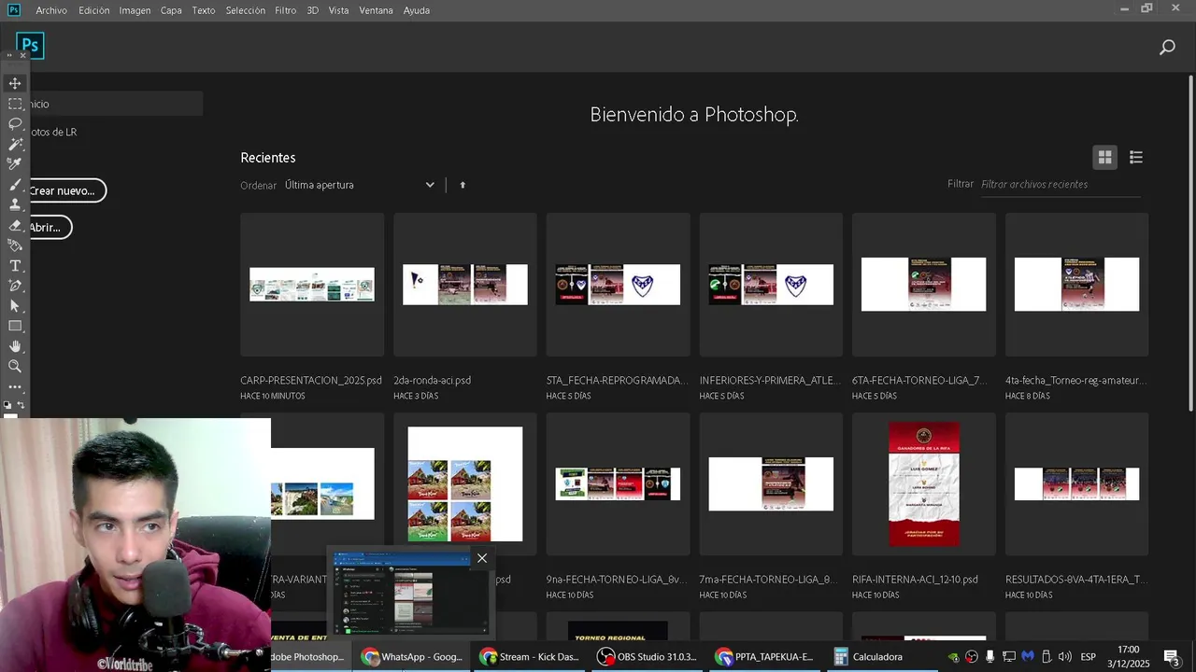Open the Archivo menu
The height and width of the screenshot is (672, 1196).
(51, 10)
